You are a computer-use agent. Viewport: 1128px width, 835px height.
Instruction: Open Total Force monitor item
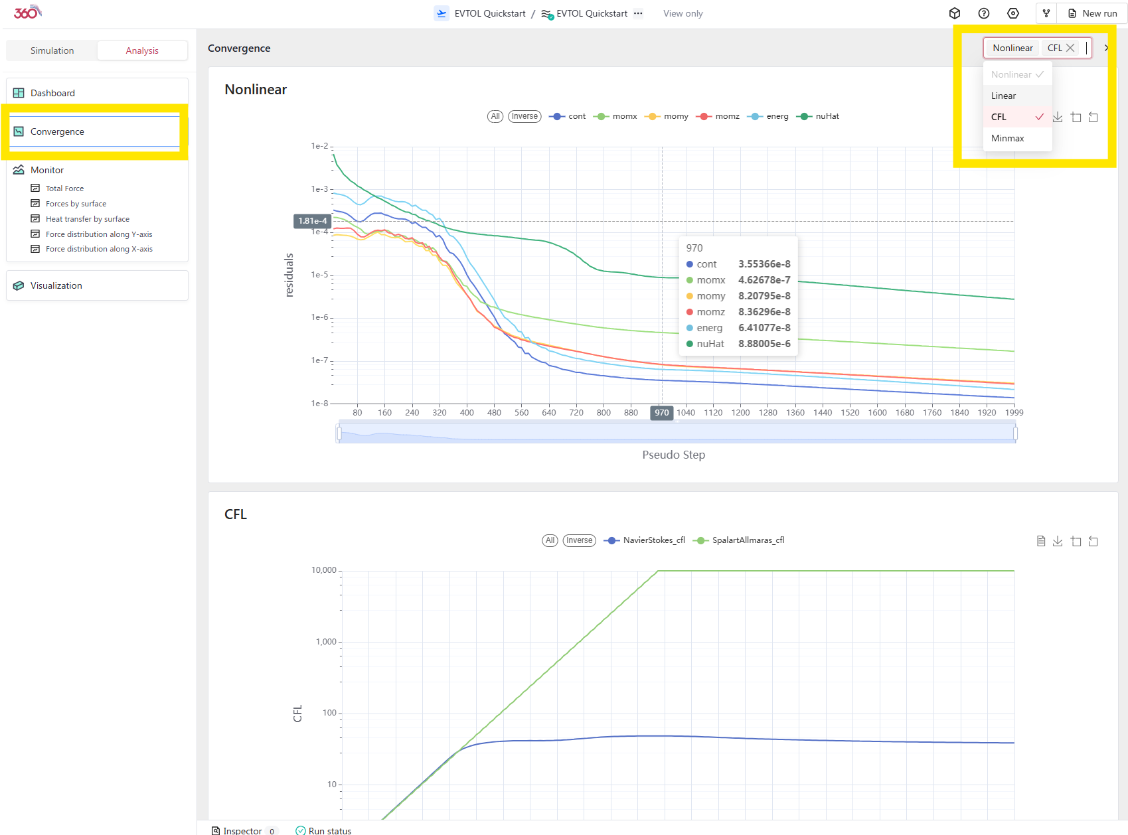pyautogui.click(x=64, y=189)
